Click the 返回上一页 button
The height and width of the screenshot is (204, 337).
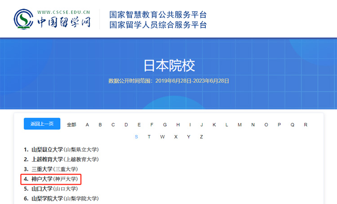42,124
